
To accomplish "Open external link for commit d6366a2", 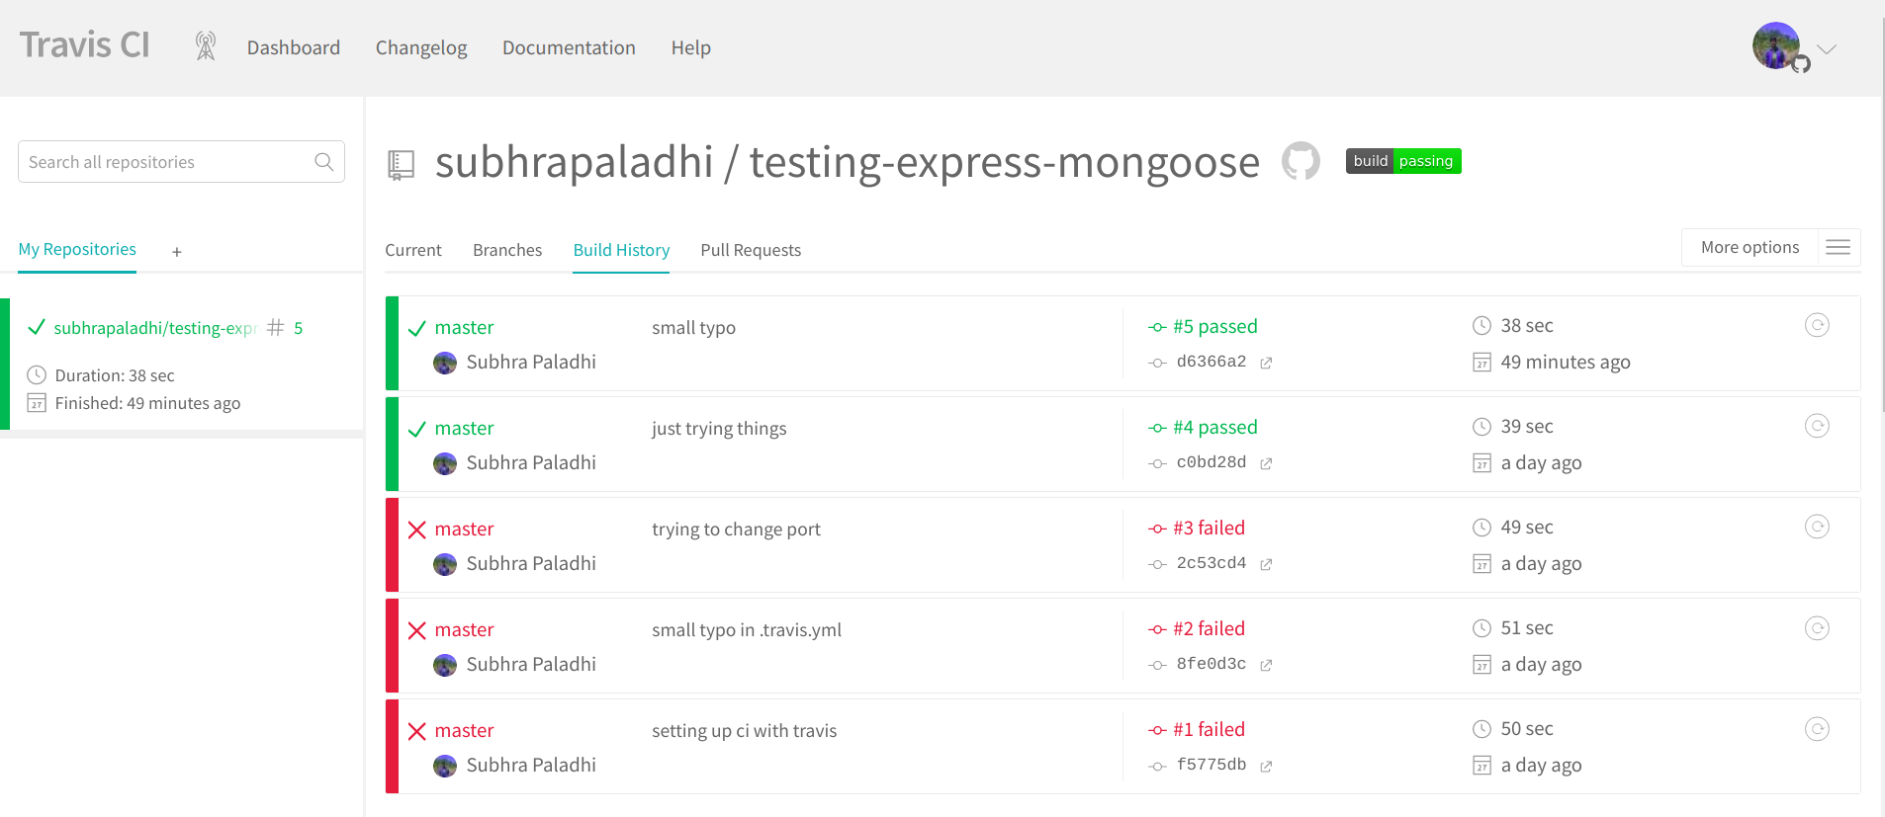I will (x=1266, y=363).
